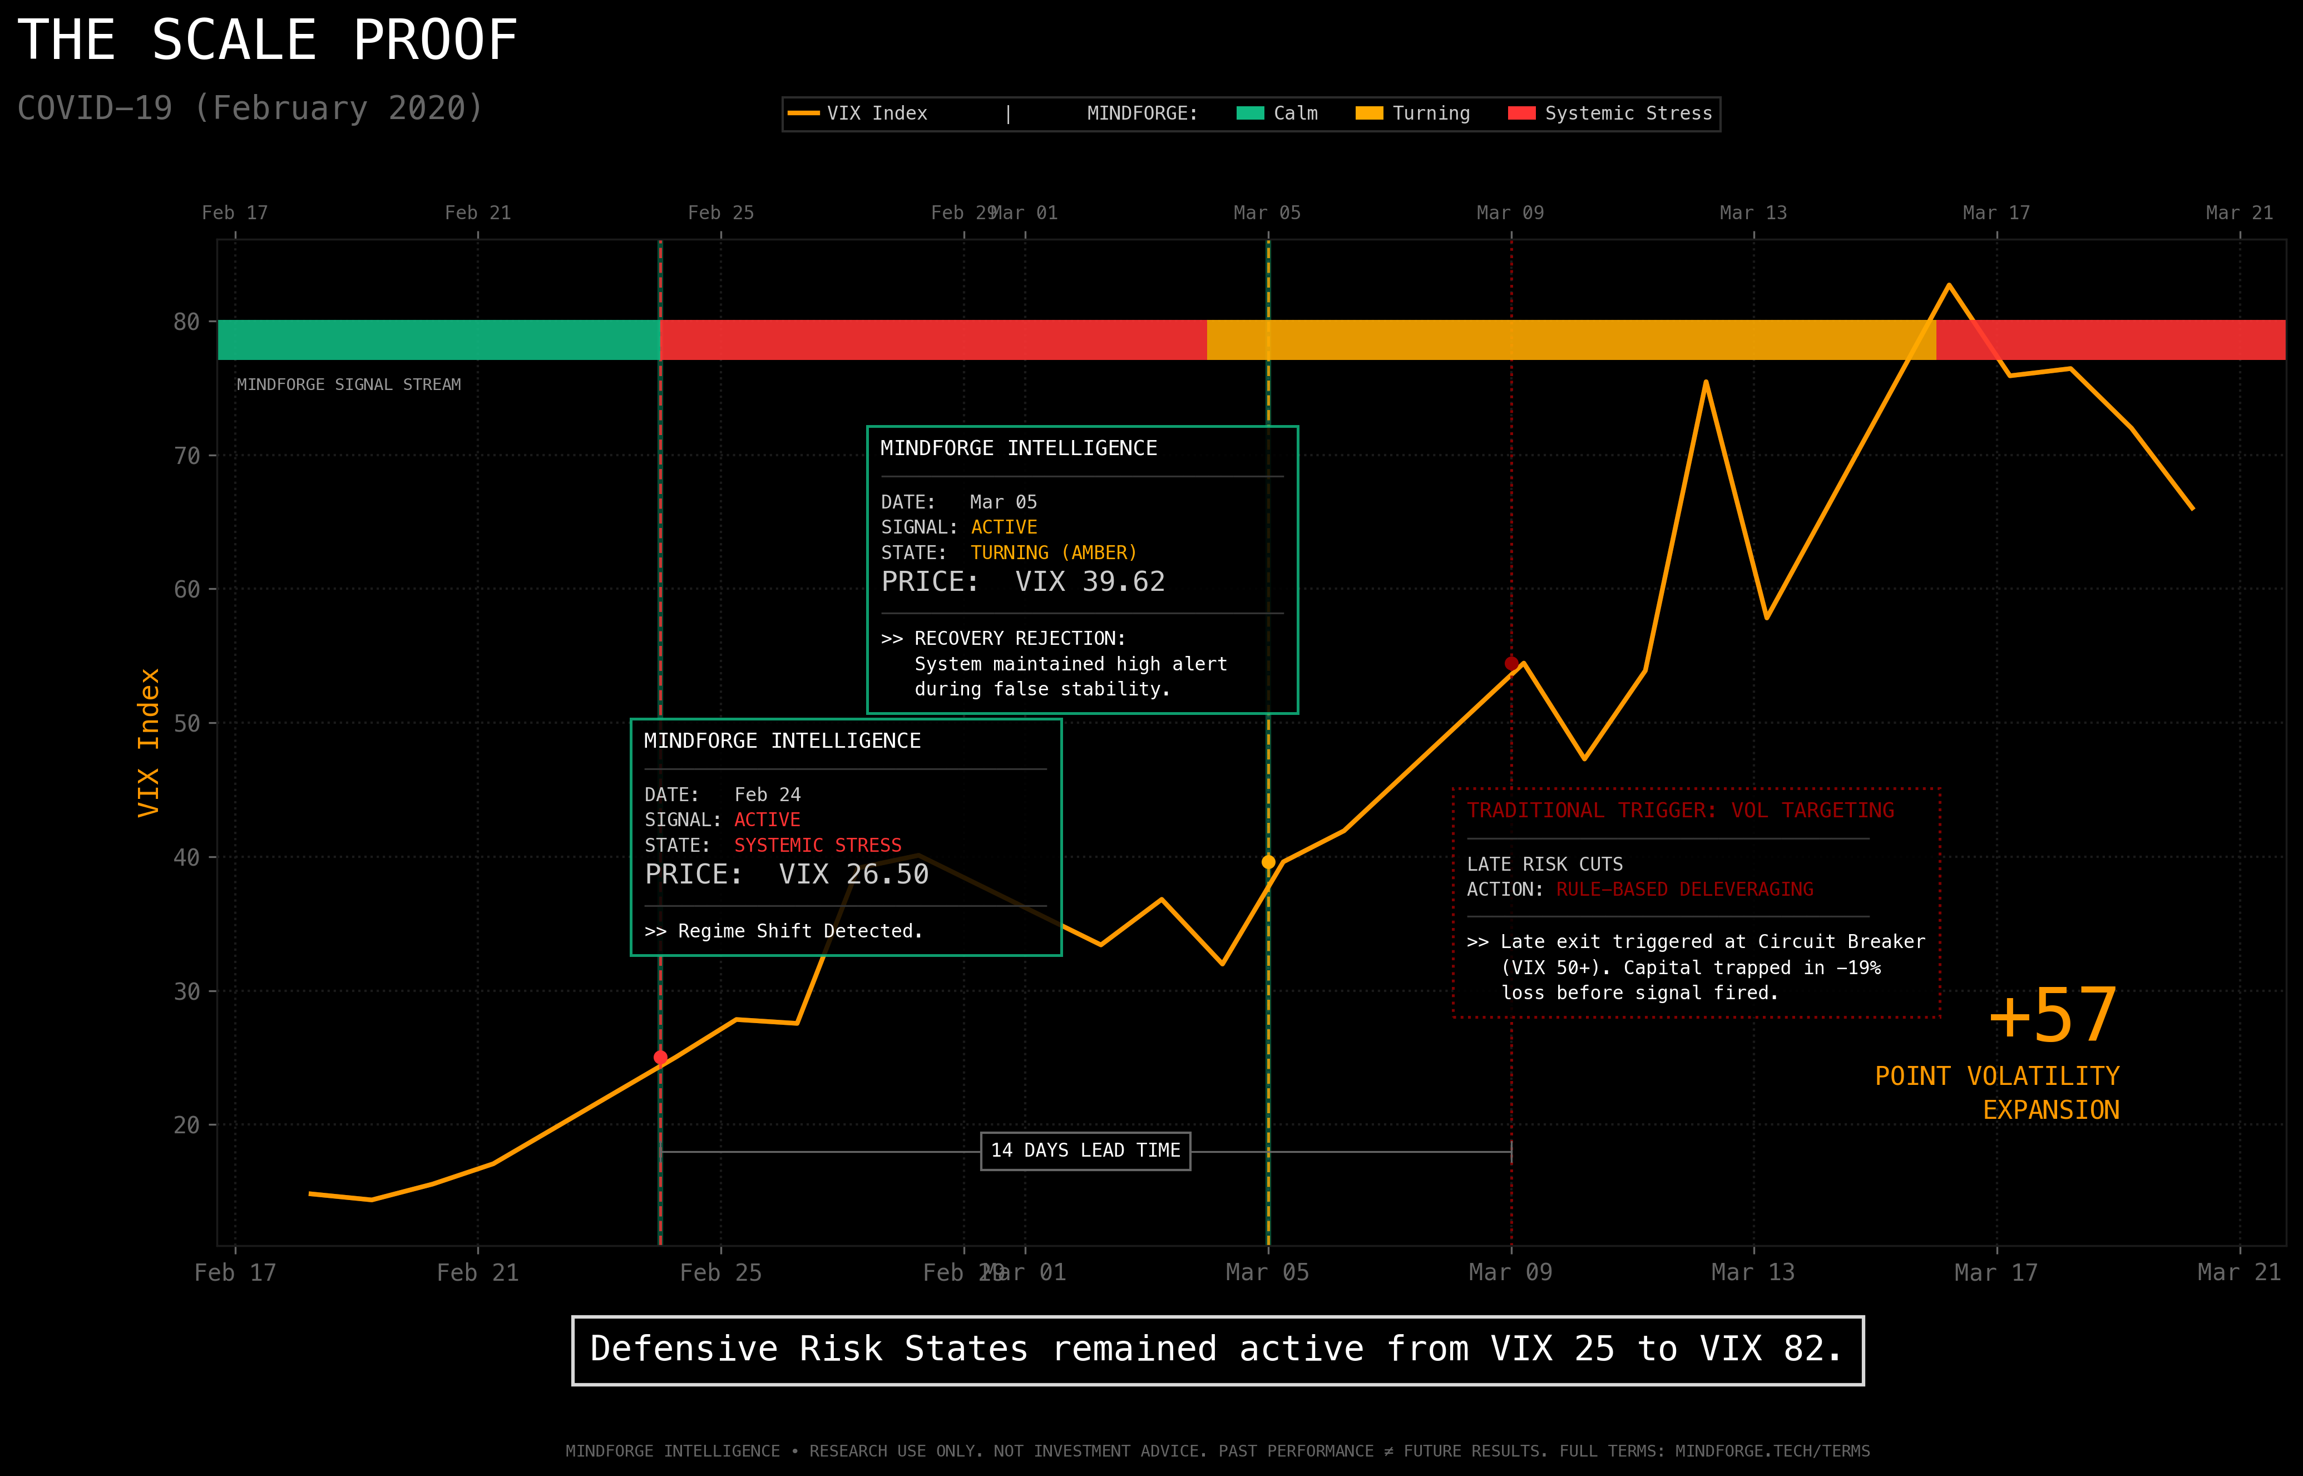Open the Mar 05 MINDFORGE INTELLIGENCE card

1082,570
